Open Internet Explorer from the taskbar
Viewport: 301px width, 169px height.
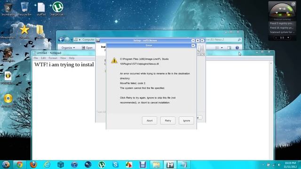(x=47, y=165)
